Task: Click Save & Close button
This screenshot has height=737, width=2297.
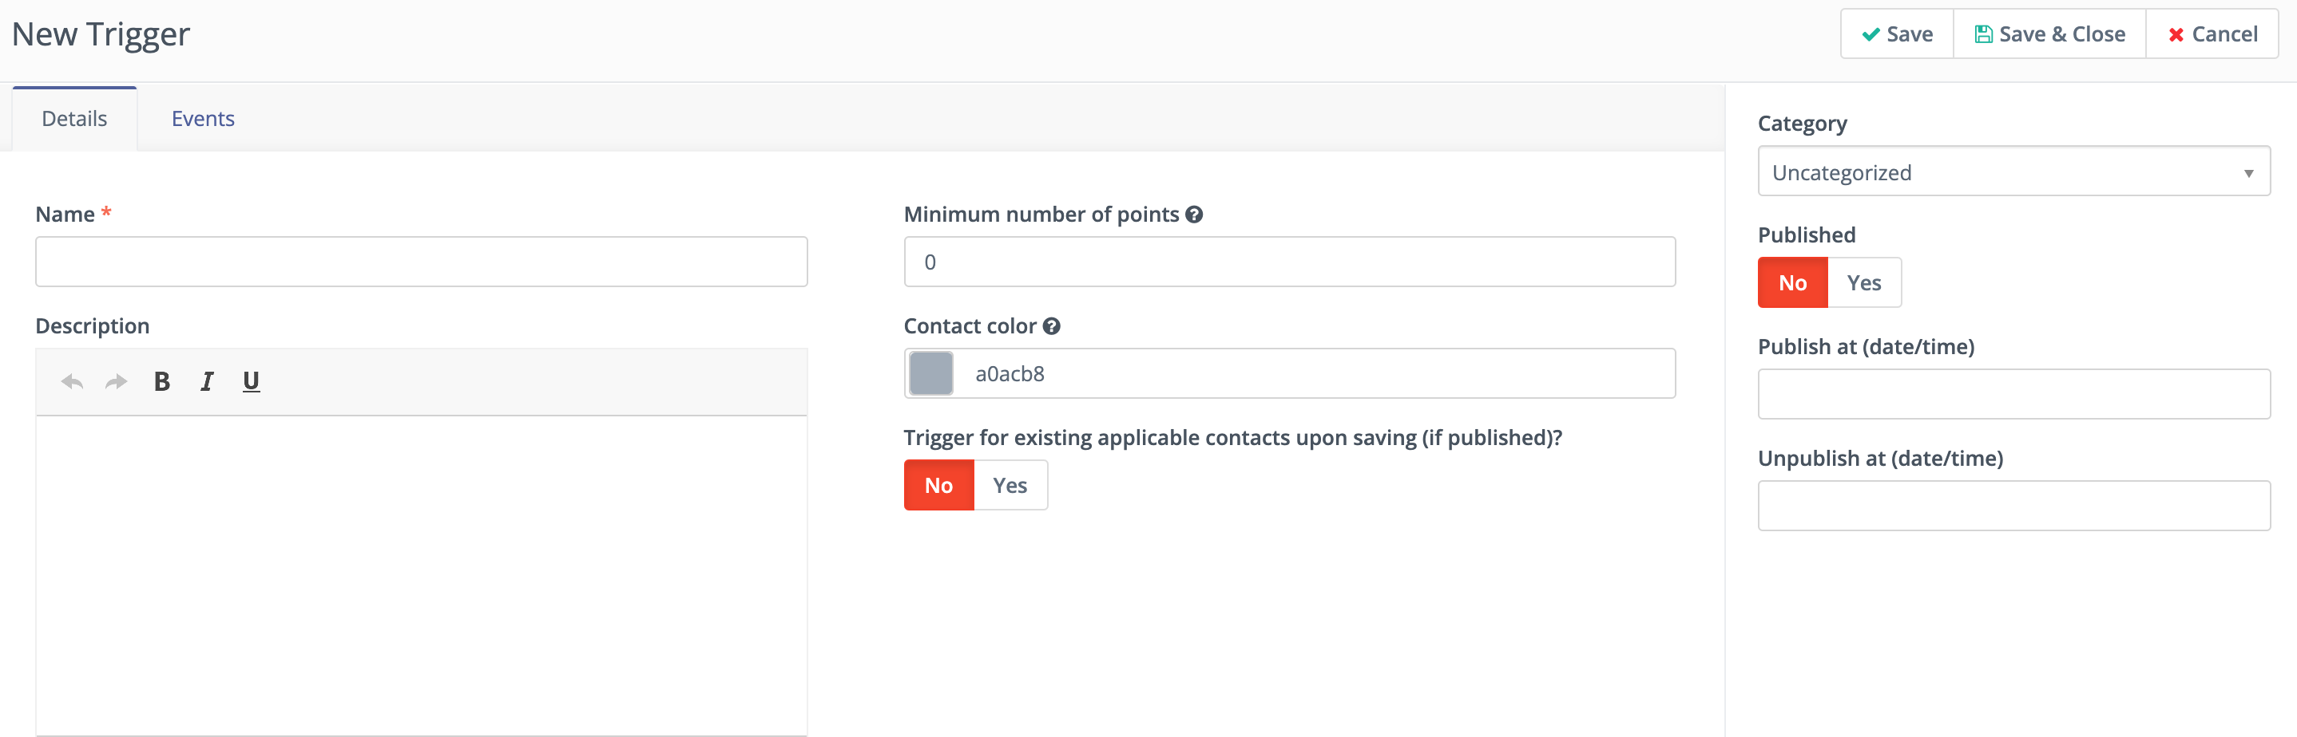Action: point(2049,35)
